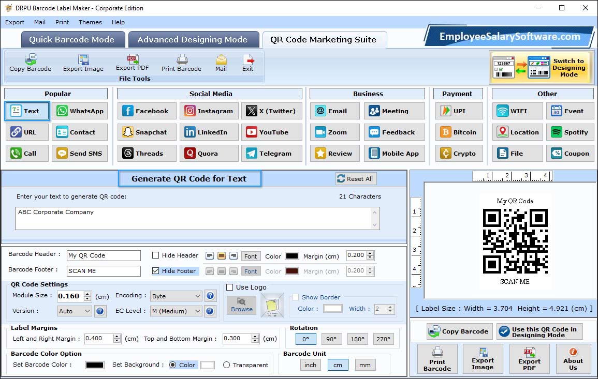The image size is (598, 379).
Task: Choose the Facebook QR code option
Action: [x=147, y=111]
